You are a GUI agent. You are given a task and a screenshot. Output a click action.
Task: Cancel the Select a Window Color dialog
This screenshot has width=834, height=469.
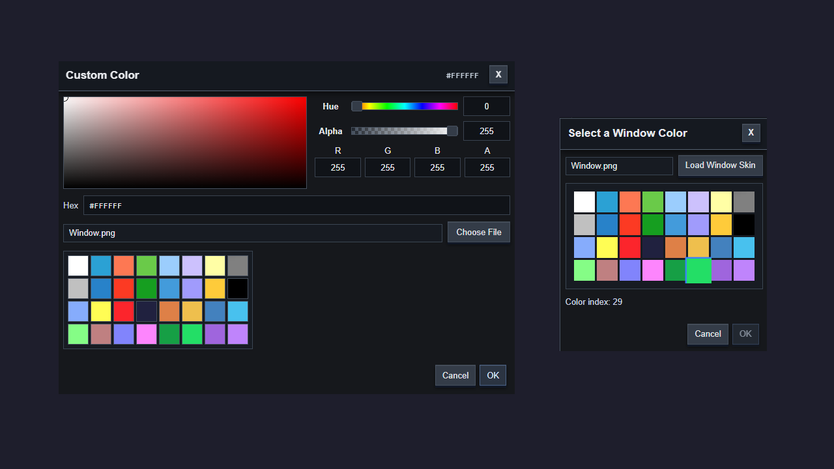[708, 334]
